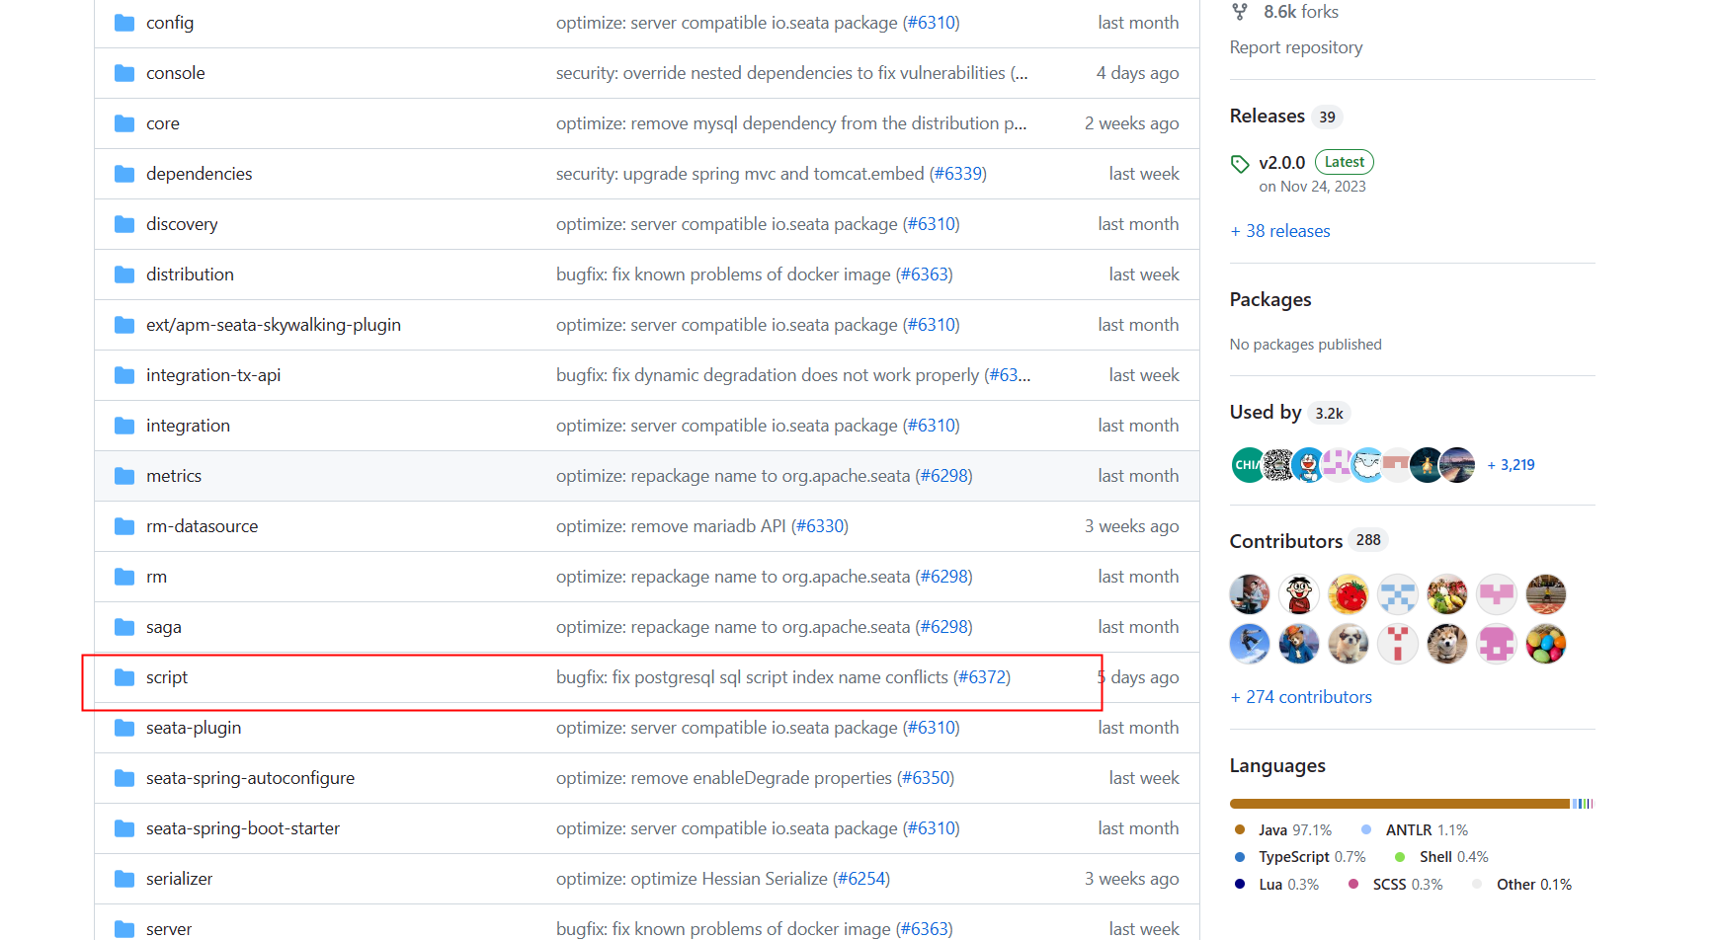Click the folder icon beside metrics
Viewport: 1718px width, 940px height.
[124, 476]
